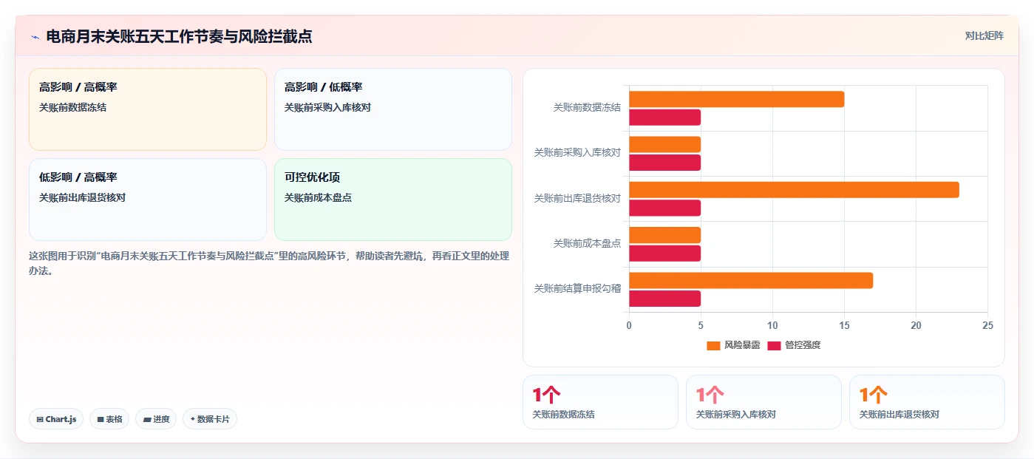Click the x-axis tick value 10

click(772, 325)
